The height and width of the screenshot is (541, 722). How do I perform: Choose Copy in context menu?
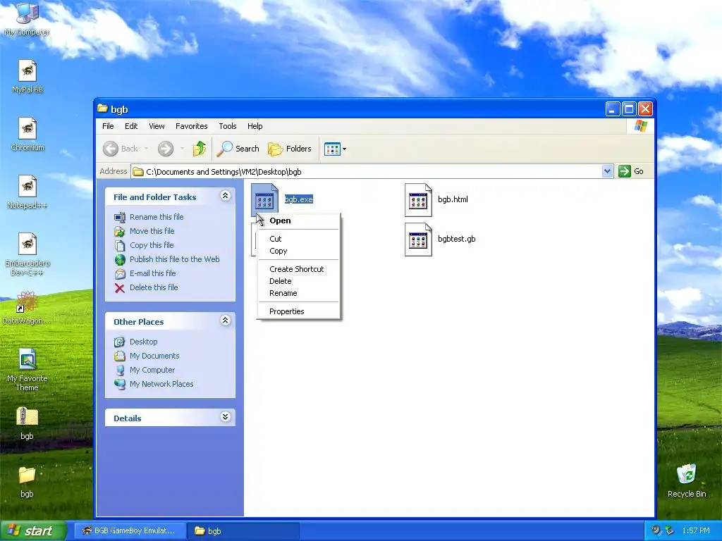[299, 251]
